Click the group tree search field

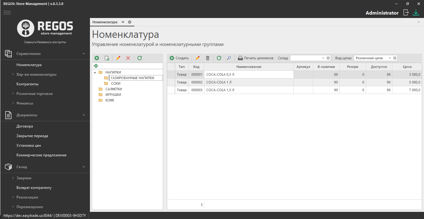[x=130, y=66]
